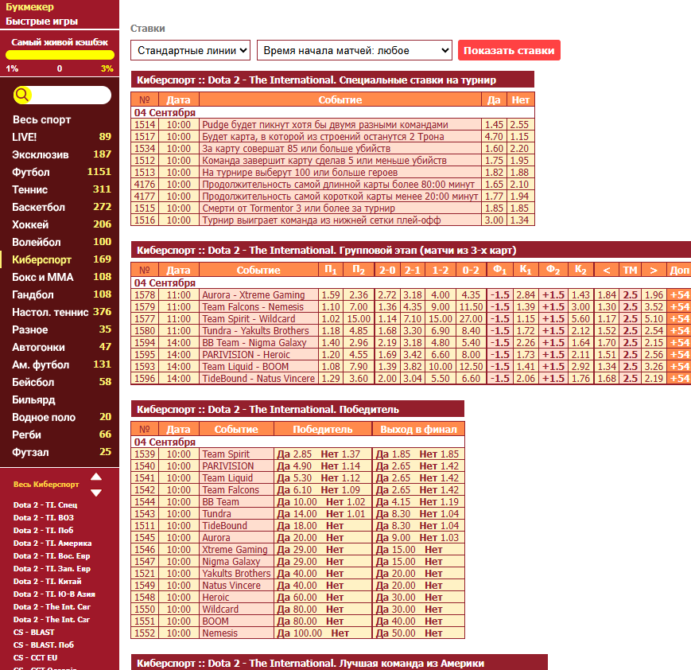Click BB Team winner Да 10.00
Image resolution: width=691 pixels, height=670 pixels.
click(297, 502)
